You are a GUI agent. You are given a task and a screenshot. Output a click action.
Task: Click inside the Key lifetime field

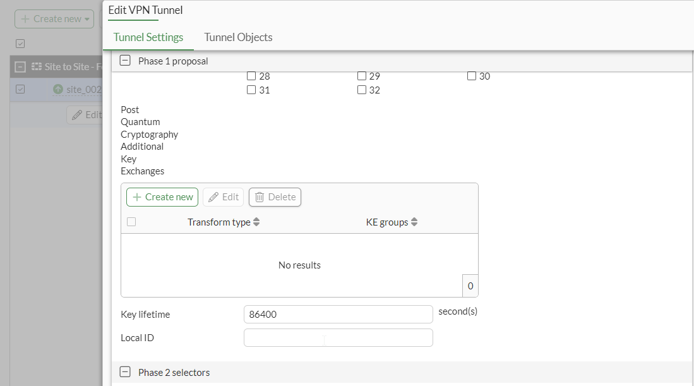pos(338,314)
